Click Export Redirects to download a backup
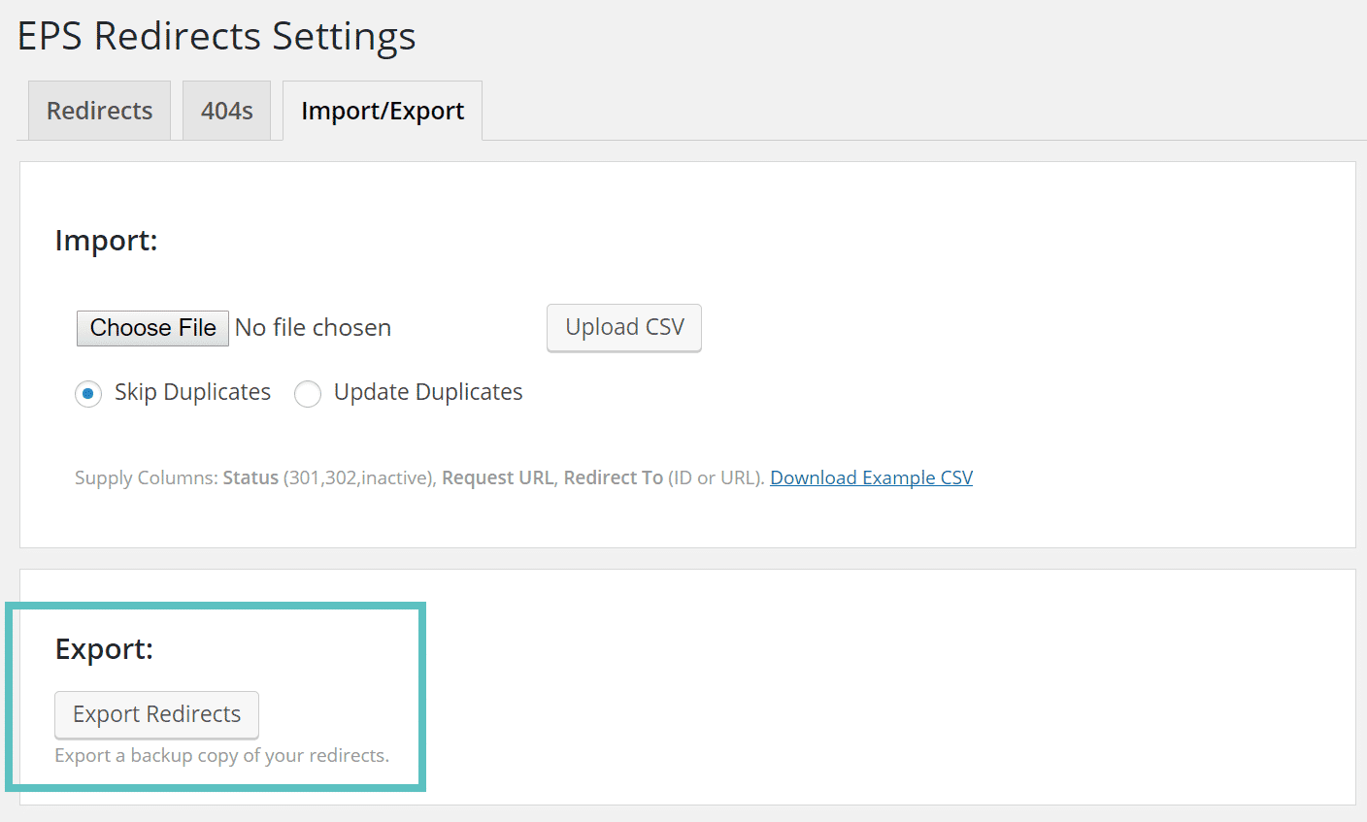This screenshot has height=822, width=1367. [x=156, y=714]
